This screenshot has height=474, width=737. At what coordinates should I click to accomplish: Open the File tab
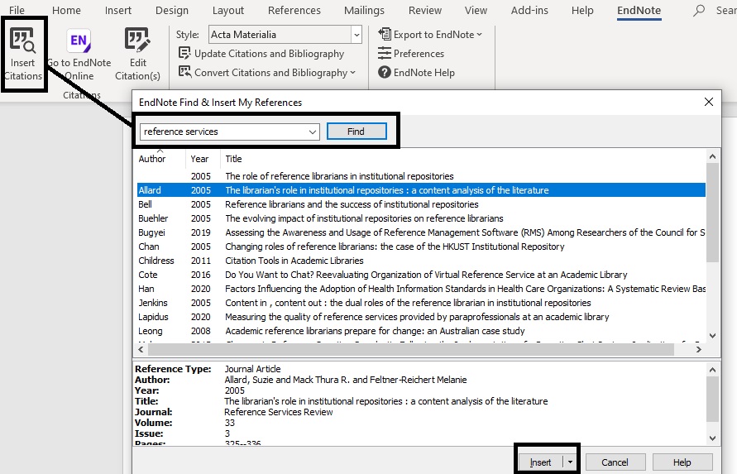[x=17, y=11]
